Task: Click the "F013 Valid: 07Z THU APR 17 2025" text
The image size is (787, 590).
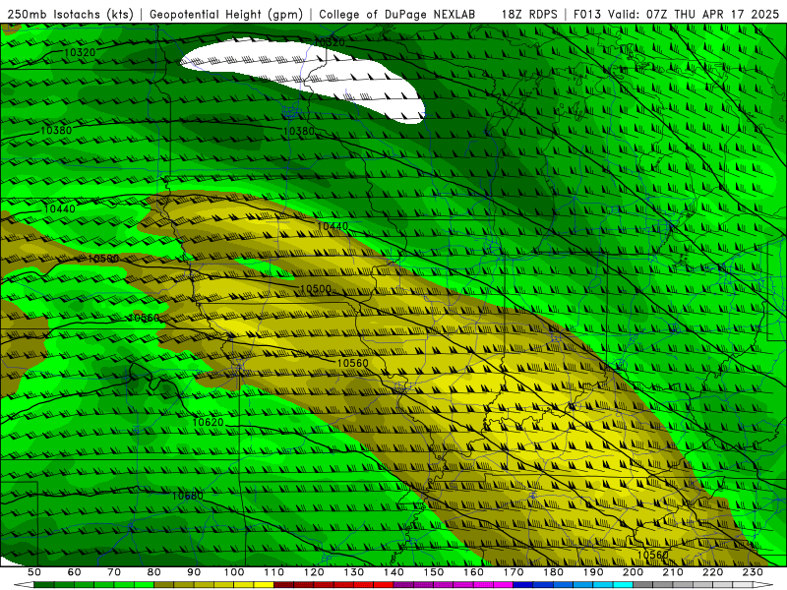Action: pos(676,15)
